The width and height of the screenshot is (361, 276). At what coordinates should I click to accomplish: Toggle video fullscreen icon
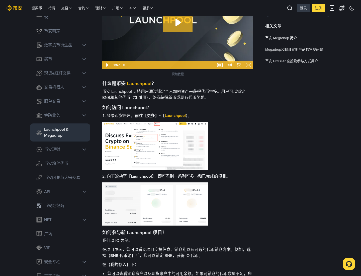pos(248,65)
